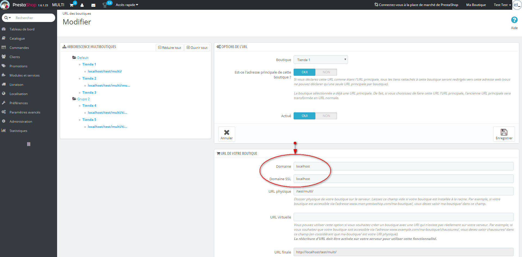The height and width of the screenshot is (257, 522).
Task: Click the Annuler button
Action: click(x=227, y=134)
